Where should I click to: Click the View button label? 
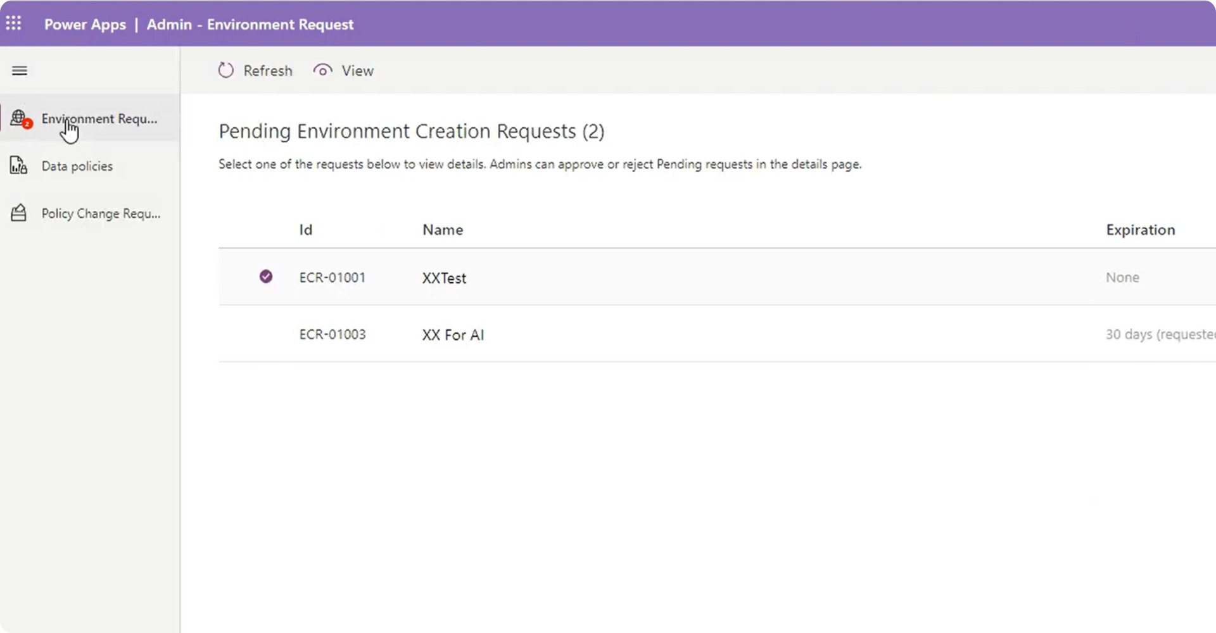click(358, 71)
